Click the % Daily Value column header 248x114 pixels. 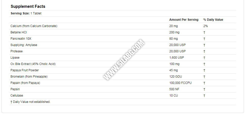213,20
